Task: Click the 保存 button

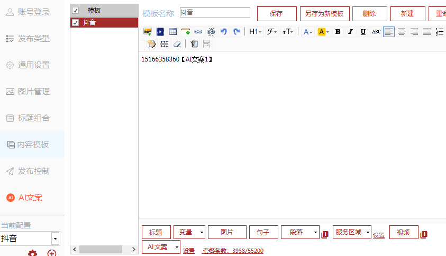Action: (x=277, y=14)
